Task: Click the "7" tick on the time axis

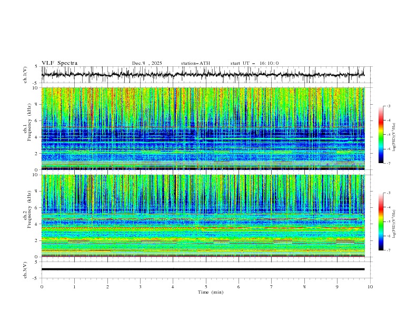Action: [272, 287]
